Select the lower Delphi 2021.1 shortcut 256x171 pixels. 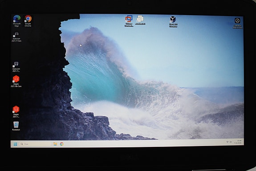[16, 112]
